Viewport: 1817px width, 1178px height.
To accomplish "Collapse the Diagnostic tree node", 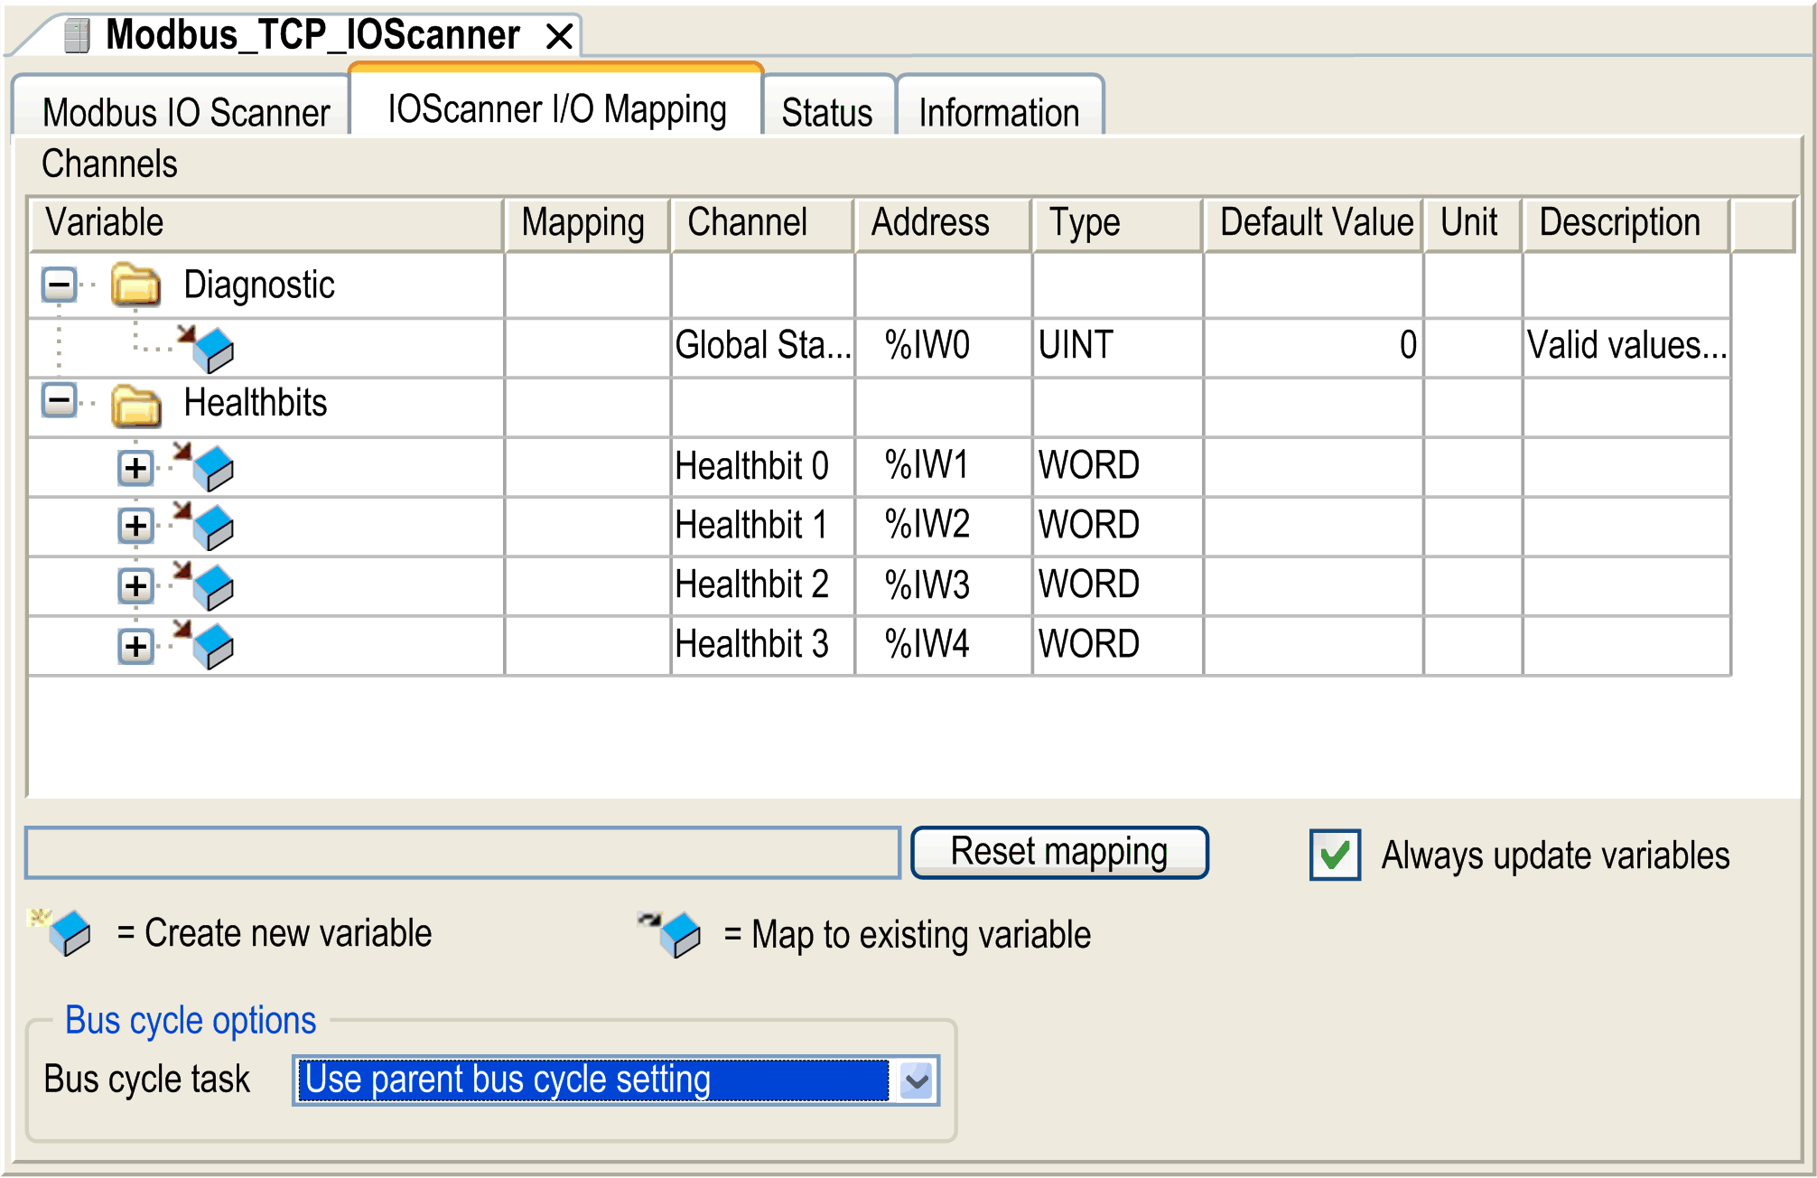I will click(x=60, y=285).
